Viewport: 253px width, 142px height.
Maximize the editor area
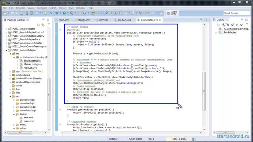[x=206, y=20]
